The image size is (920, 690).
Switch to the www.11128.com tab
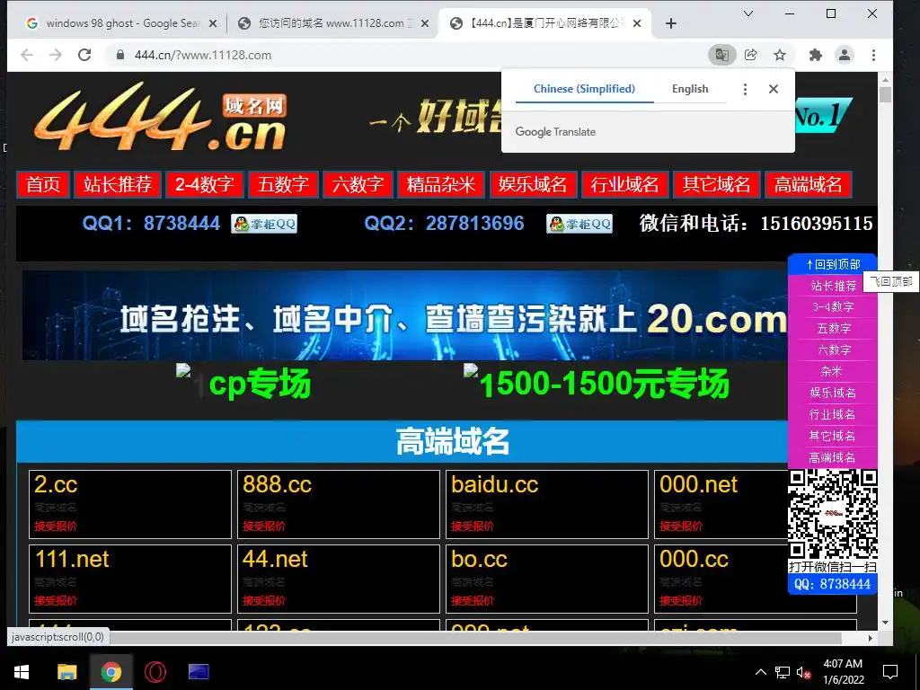click(x=332, y=23)
